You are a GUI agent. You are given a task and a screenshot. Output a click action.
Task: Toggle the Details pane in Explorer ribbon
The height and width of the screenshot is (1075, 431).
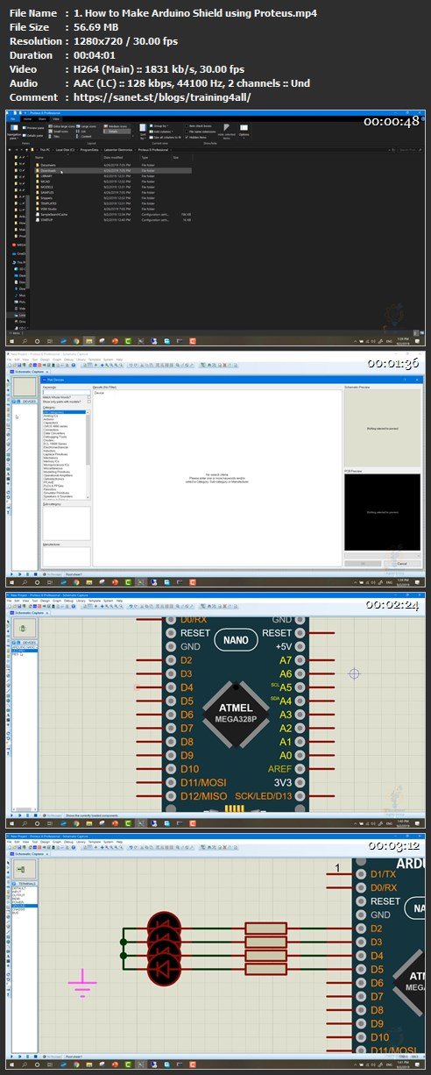(x=33, y=135)
